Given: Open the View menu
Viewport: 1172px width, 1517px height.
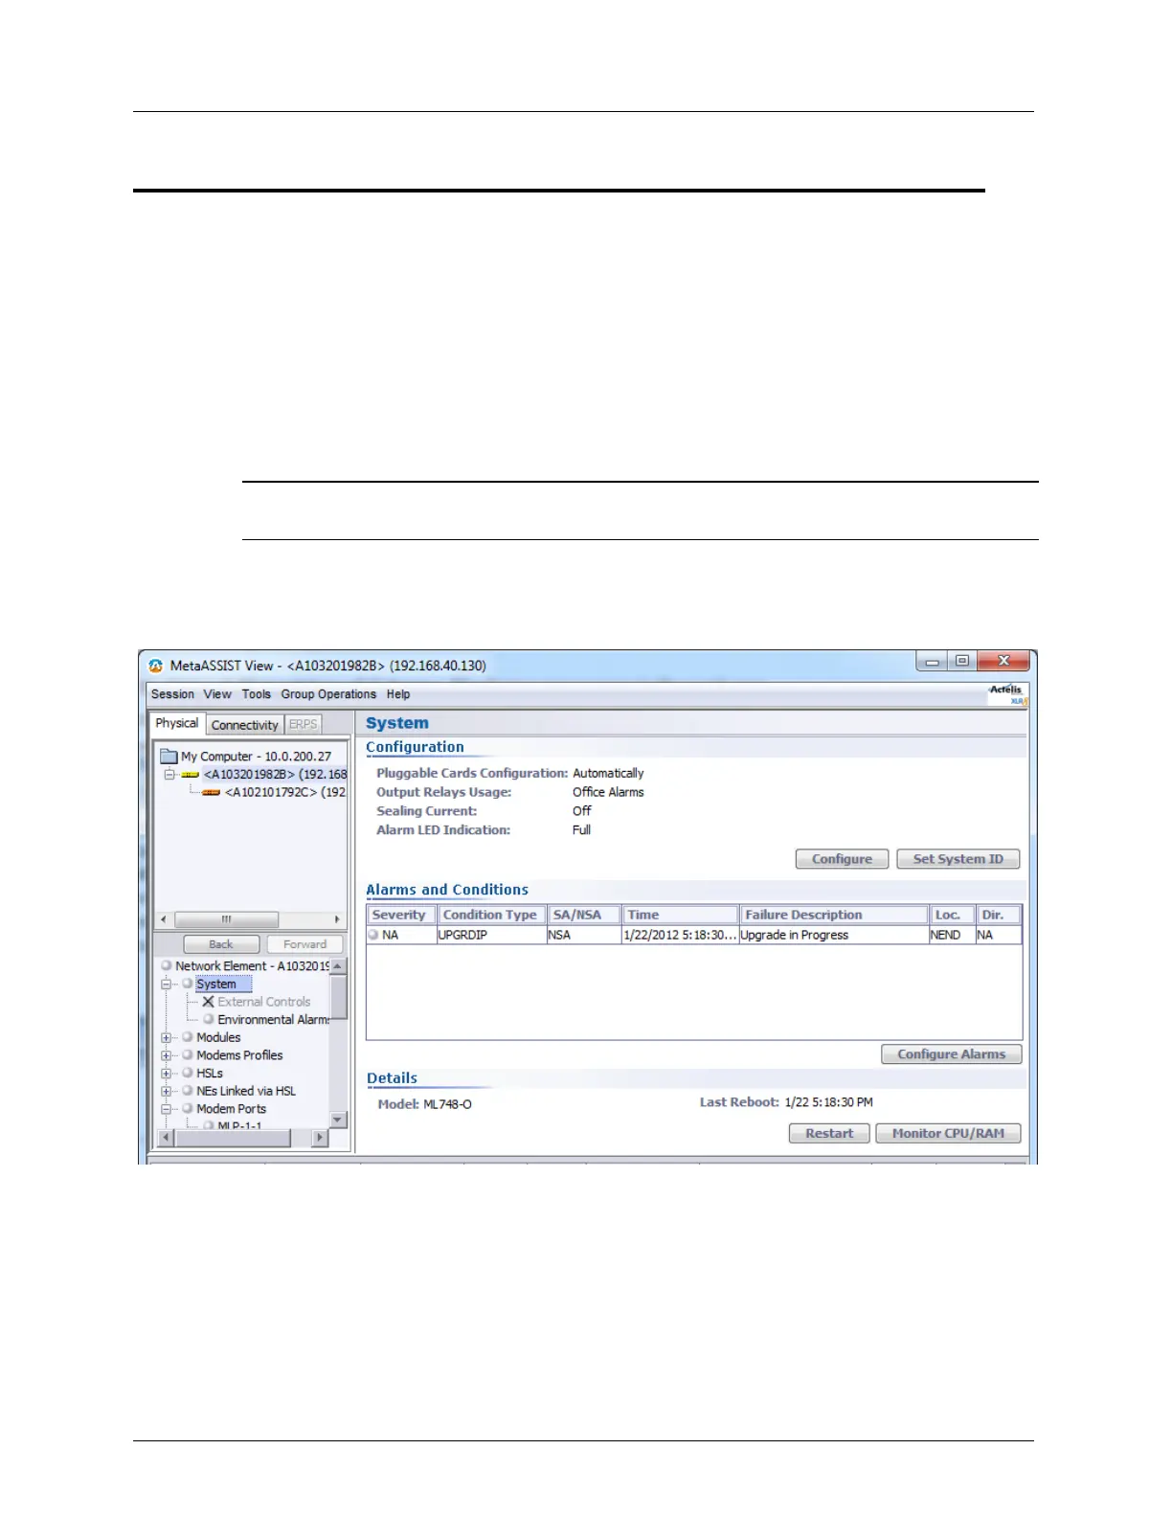Looking at the screenshot, I should point(217,694).
